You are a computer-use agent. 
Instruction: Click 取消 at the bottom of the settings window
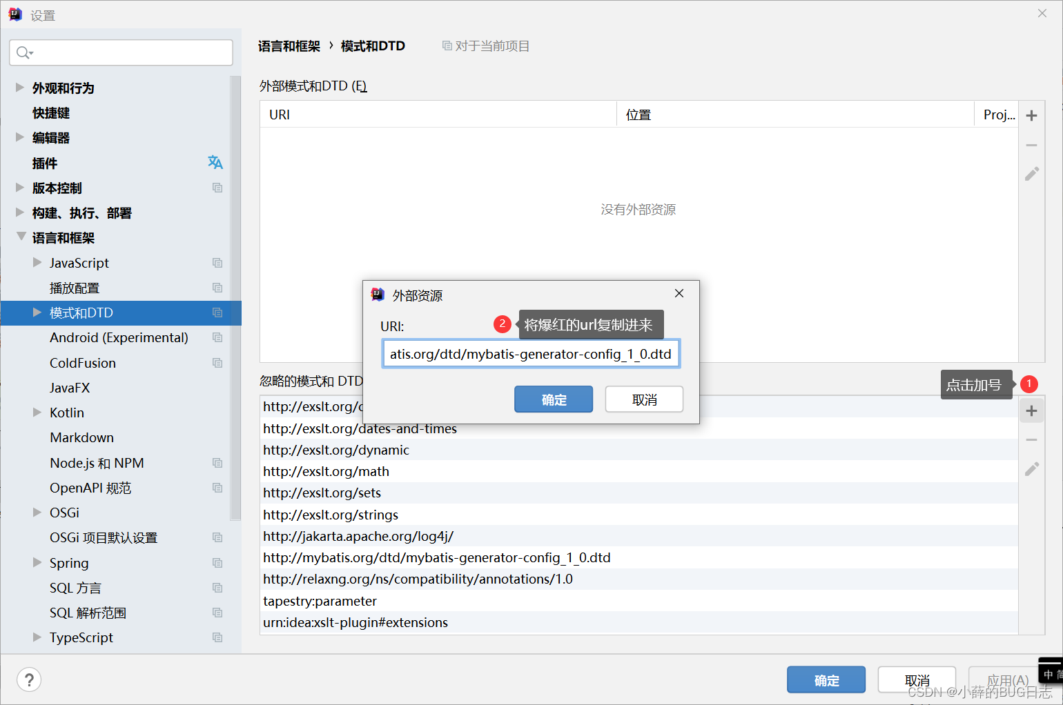click(917, 680)
